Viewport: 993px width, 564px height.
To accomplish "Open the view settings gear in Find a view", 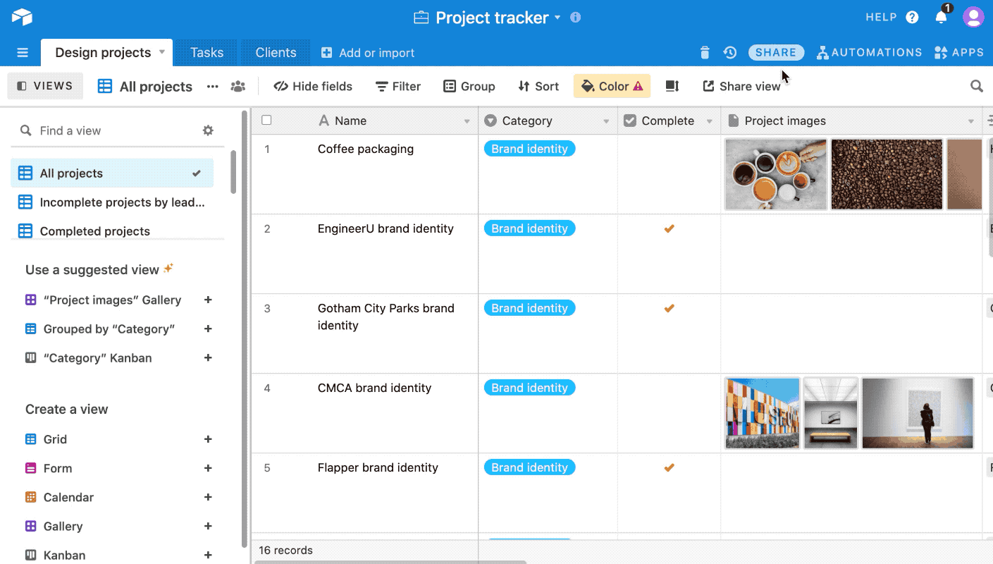I will point(207,130).
